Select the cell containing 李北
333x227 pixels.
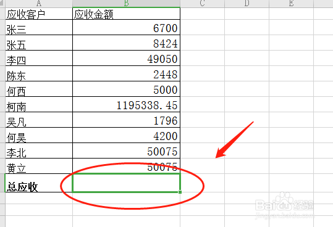click(x=39, y=151)
